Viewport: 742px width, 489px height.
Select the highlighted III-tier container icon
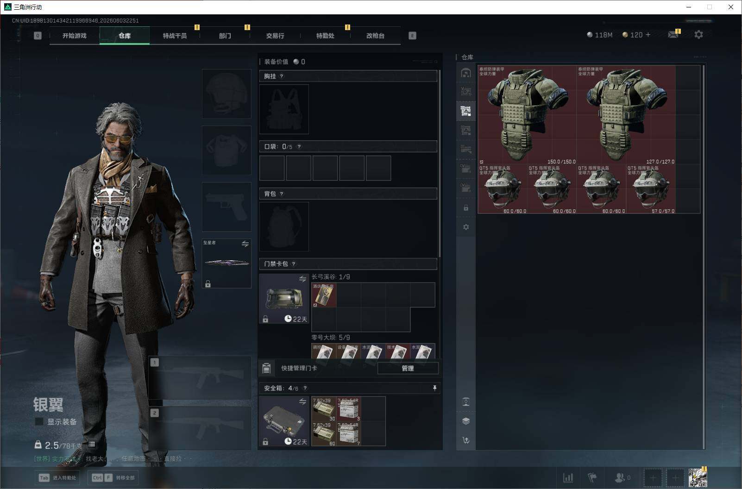466,111
